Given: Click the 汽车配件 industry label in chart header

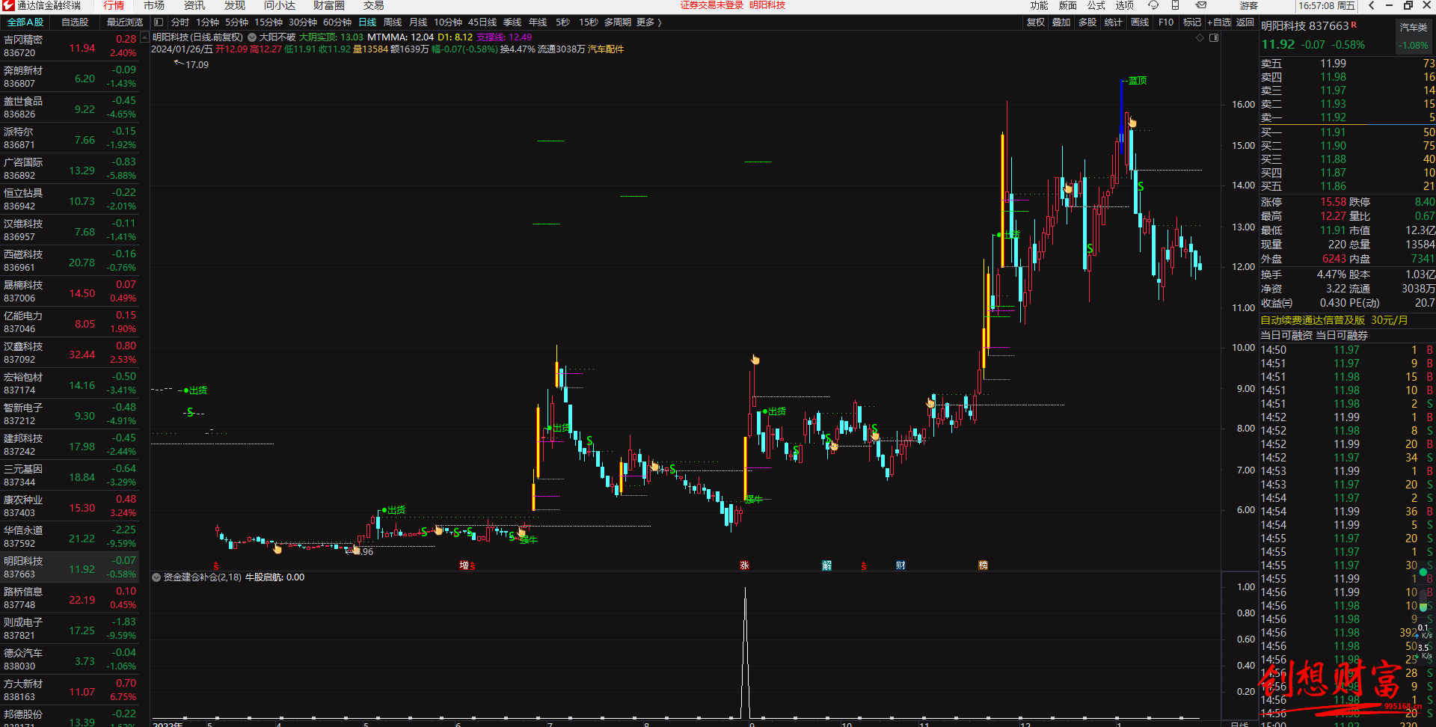Looking at the screenshot, I should point(606,49).
